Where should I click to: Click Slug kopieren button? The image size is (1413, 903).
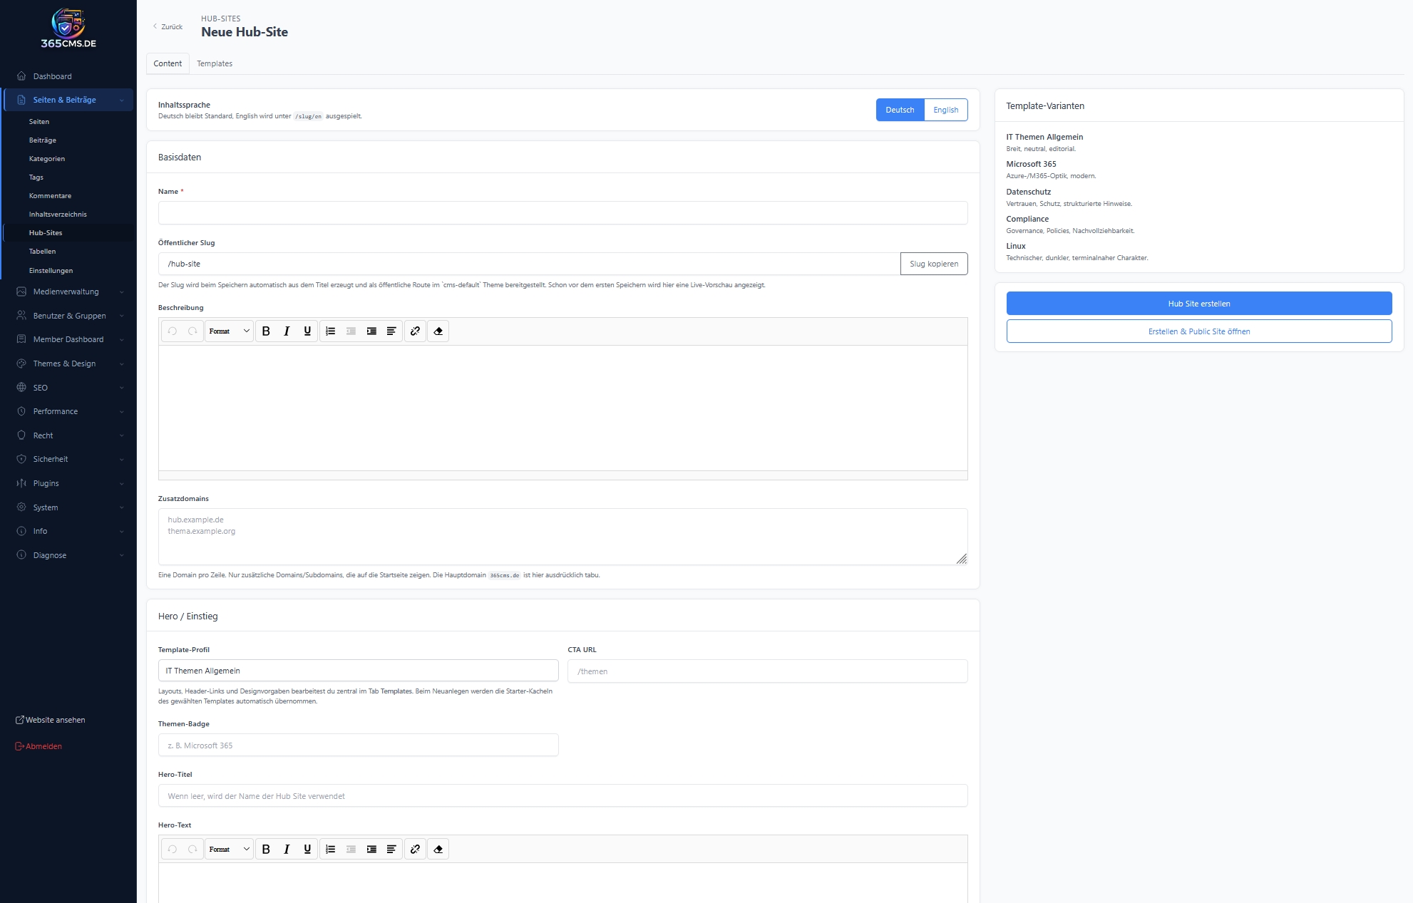pos(933,264)
